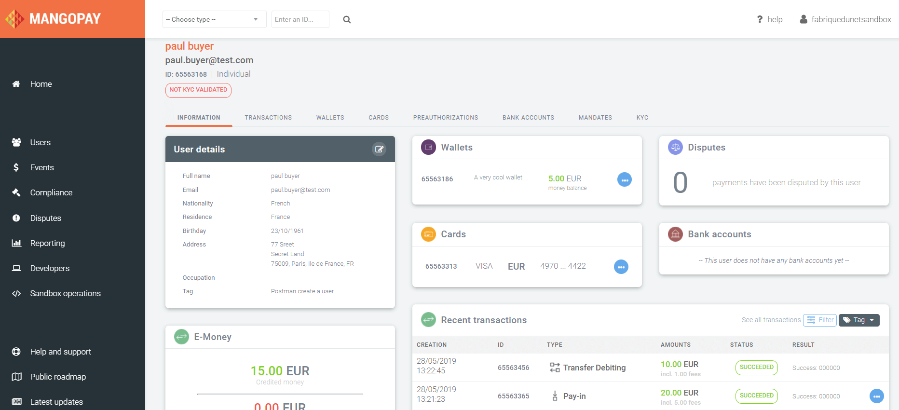
Task: Click the Enter an ID input field
Action: (x=300, y=20)
